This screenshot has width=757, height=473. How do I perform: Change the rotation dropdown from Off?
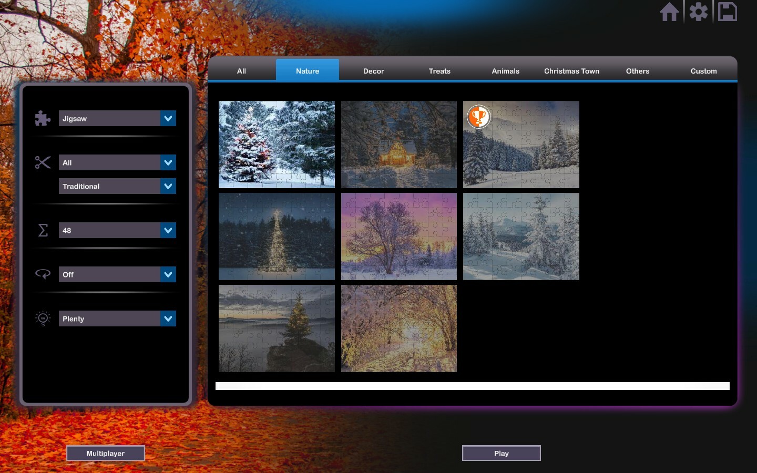168,274
